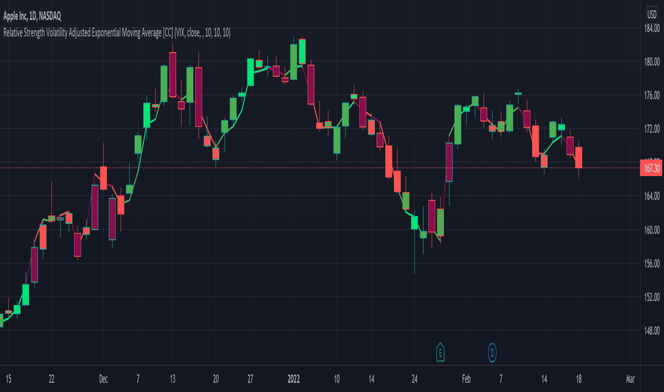The image size is (664, 392).
Task: Click the 156.00 price axis label
Action: [x=652, y=264]
